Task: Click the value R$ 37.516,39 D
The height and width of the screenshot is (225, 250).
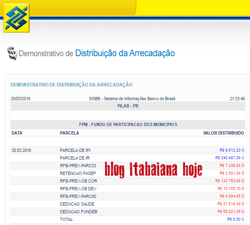Action: [231, 204]
